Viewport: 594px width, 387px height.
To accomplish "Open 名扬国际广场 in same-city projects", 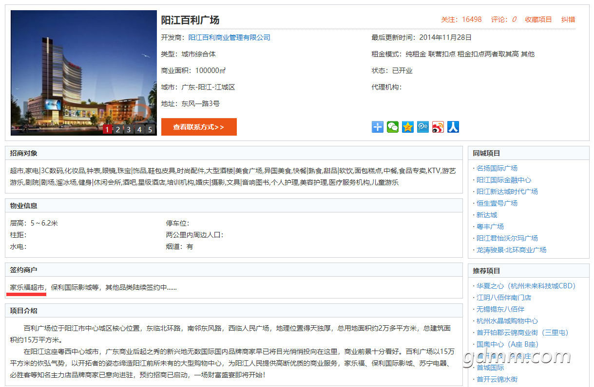I will pyautogui.click(x=497, y=168).
